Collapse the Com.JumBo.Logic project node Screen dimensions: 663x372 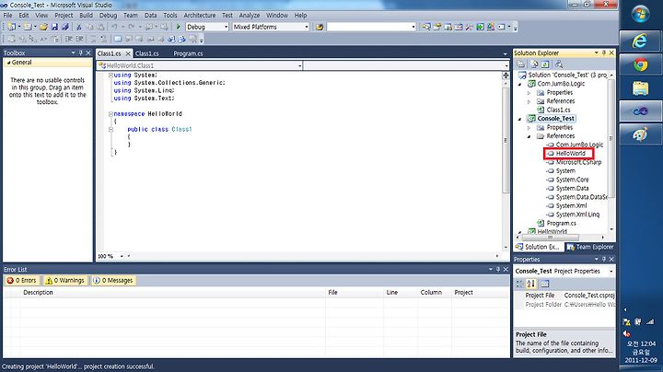coord(520,84)
